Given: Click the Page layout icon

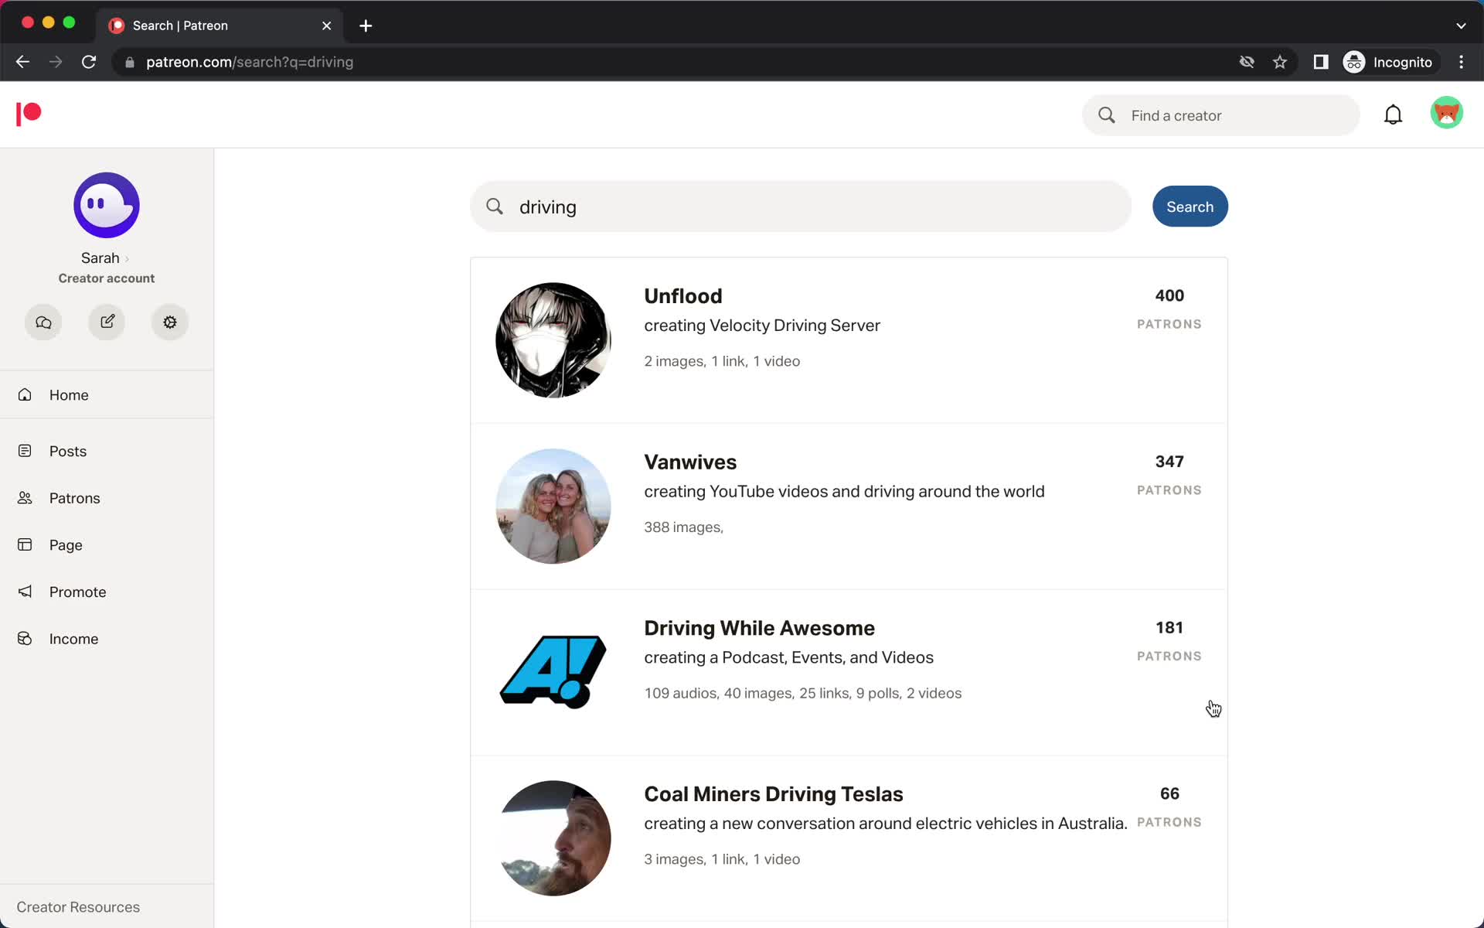Looking at the screenshot, I should pos(25,544).
